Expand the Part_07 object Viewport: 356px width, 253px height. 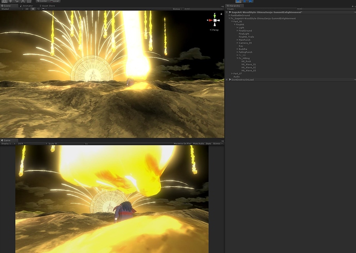(x=232, y=74)
